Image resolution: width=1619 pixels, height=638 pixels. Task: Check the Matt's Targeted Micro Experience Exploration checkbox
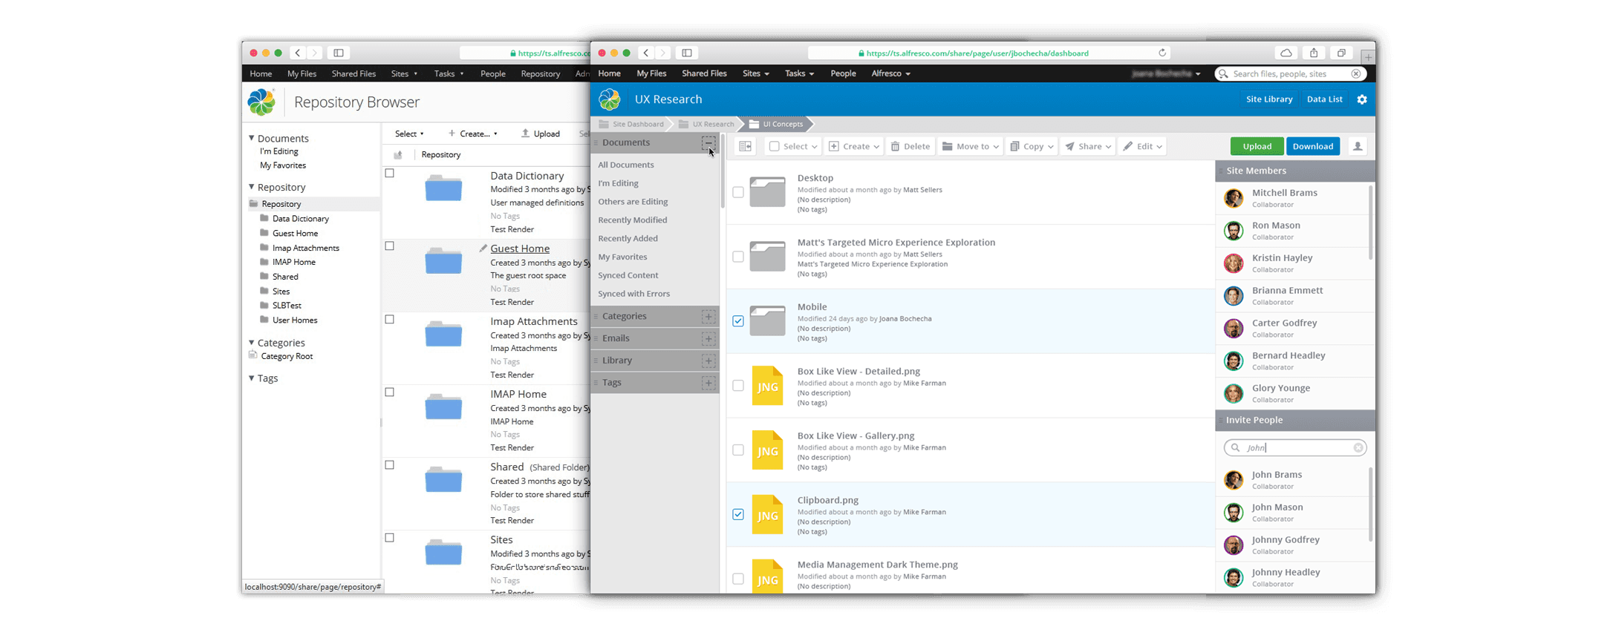tap(737, 257)
